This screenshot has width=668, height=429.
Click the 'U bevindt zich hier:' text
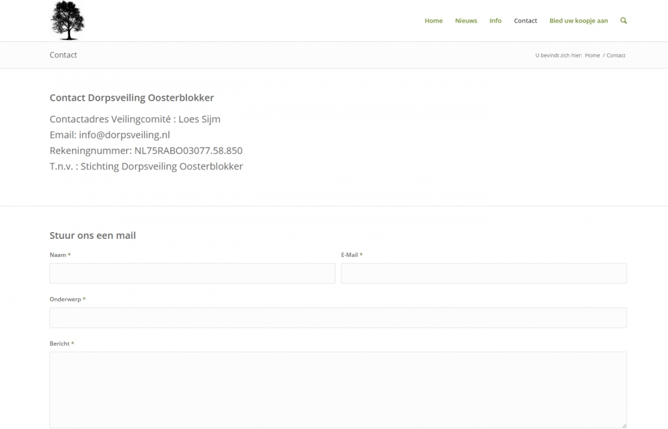click(558, 55)
